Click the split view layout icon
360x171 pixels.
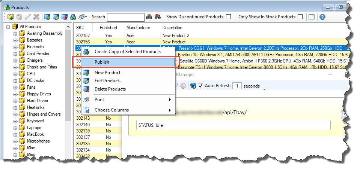311,17
